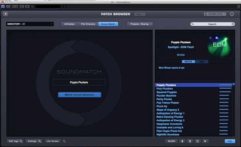
Task: Select the Poly Pluckers patch
Action: click(x=194, y=89)
